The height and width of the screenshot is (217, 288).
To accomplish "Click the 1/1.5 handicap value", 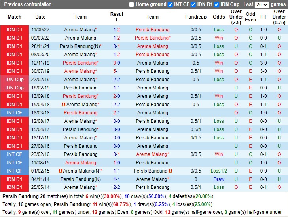I will click(196, 138).
